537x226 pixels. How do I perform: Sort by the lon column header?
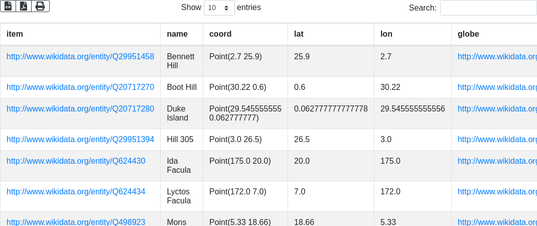[386, 34]
